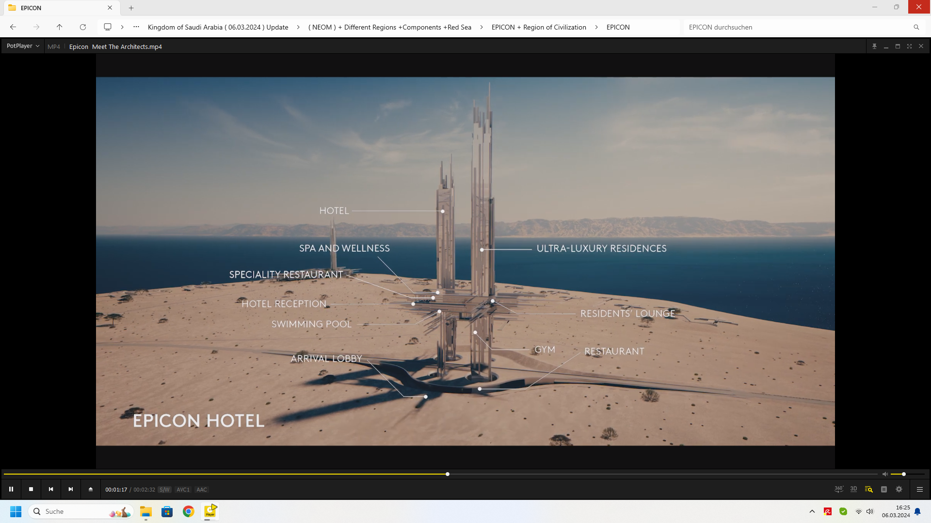Open Kingdom of Saudi Arabia breadcrumb folder

218,27
